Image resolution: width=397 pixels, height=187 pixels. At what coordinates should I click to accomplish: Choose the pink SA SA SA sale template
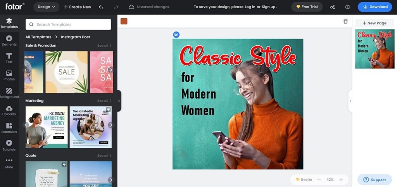[102, 72]
